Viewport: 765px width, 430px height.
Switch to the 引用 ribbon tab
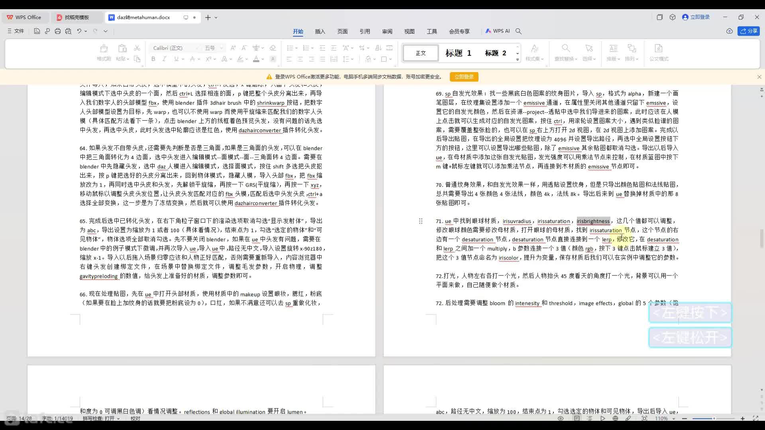(x=365, y=31)
